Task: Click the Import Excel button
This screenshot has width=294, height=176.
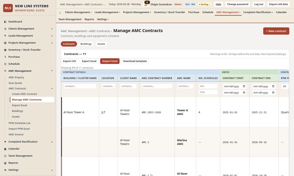Action: pos(110,61)
